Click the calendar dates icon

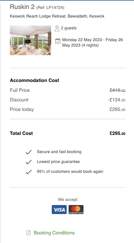pyautogui.click(x=58, y=41)
